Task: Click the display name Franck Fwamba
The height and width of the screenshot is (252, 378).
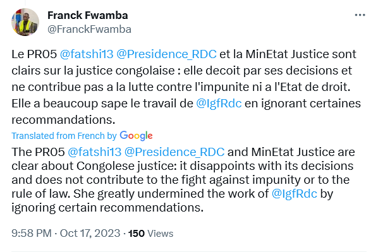Action: pyautogui.click(x=87, y=15)
